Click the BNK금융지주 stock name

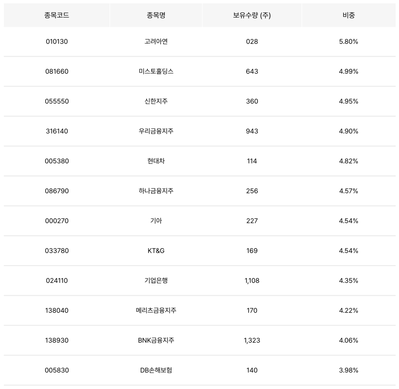coord(156,340)
